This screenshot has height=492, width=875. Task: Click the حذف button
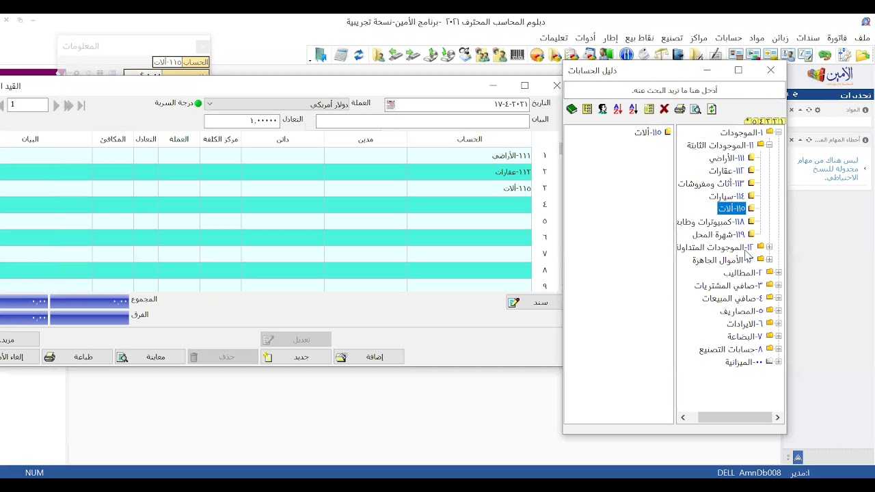pos(222,357)
